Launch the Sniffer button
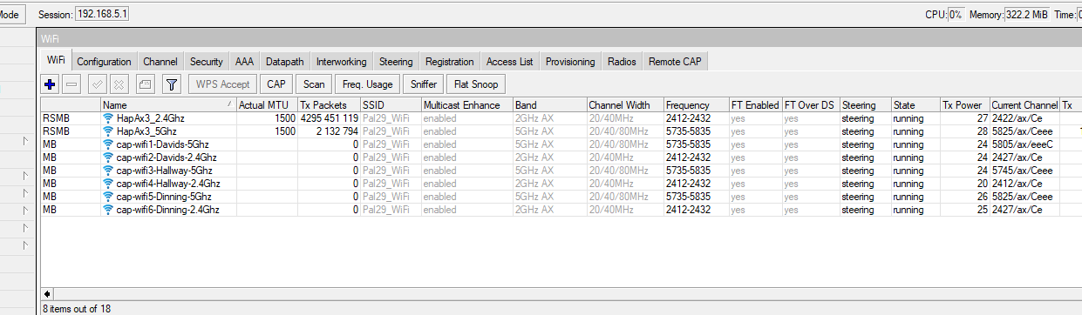 tap(424, 84)
